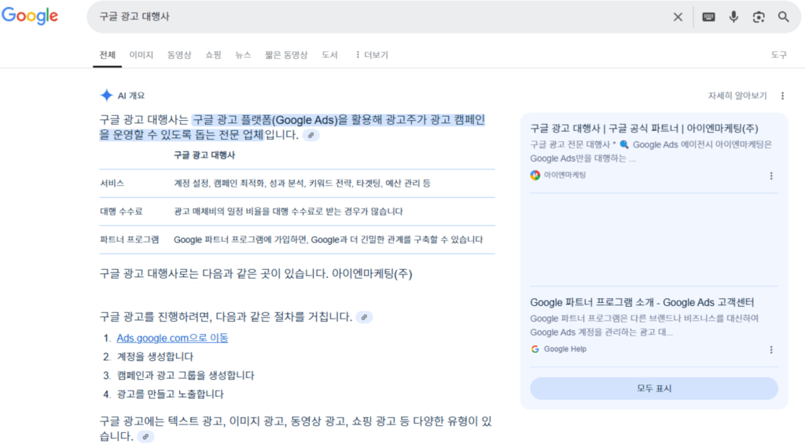Image resolution: width=805 pixels, height=448 pixels.
Task: Click the magnifier search icon
Action: coord(783,17)
